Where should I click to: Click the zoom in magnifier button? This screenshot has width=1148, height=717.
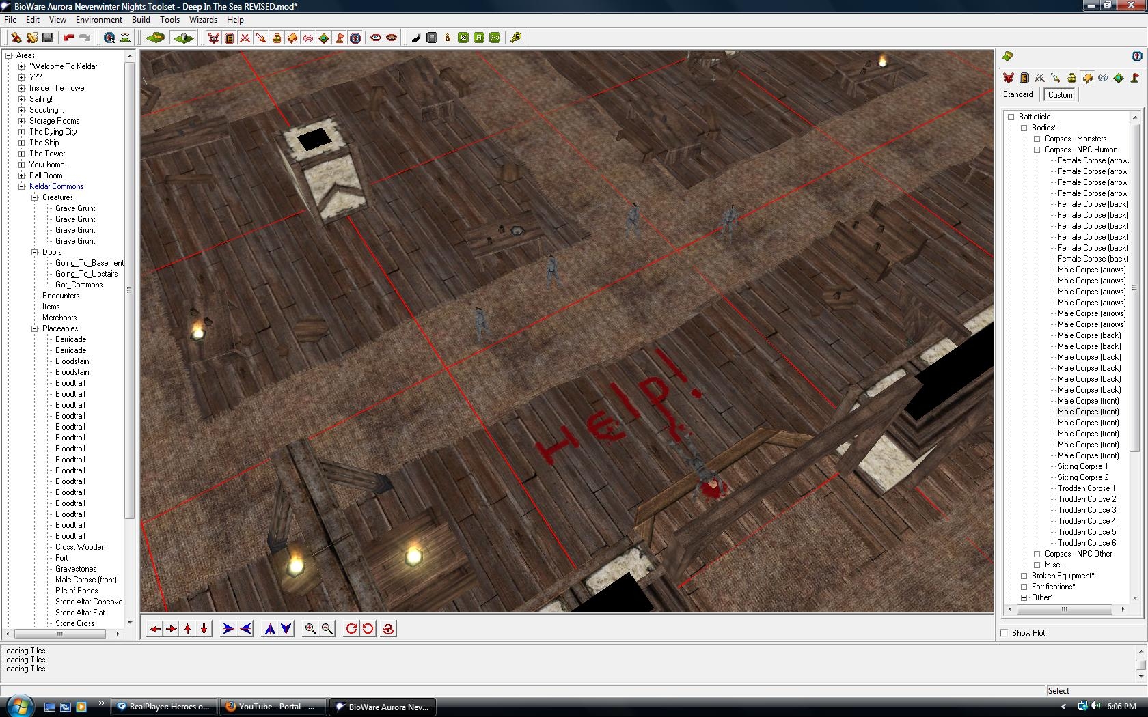click(x=310, y=629)
